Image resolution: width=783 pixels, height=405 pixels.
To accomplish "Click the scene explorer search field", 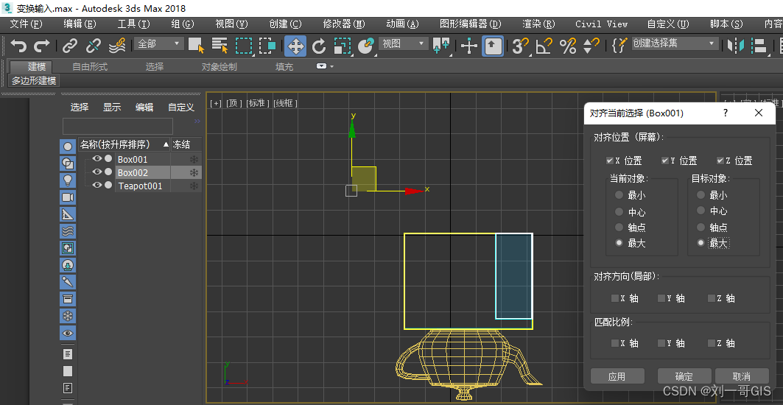I will [x=118, y=126].
